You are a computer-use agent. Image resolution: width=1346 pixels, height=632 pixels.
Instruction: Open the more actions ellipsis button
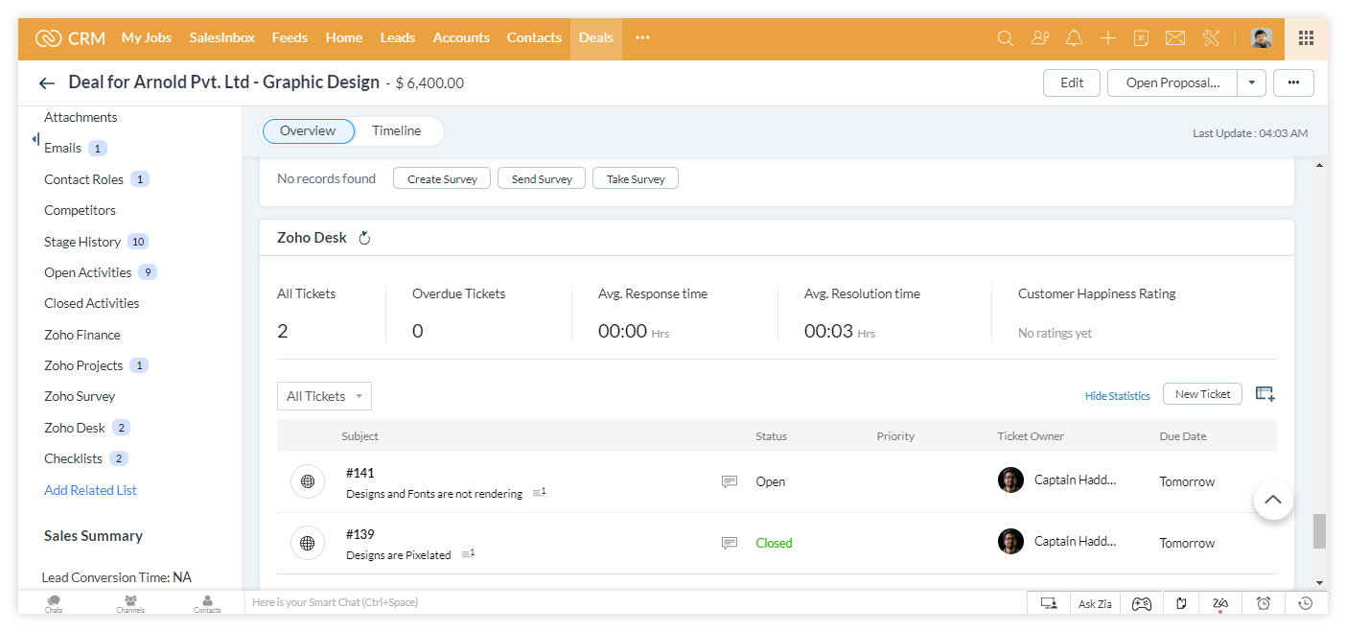click(1293, 83)
